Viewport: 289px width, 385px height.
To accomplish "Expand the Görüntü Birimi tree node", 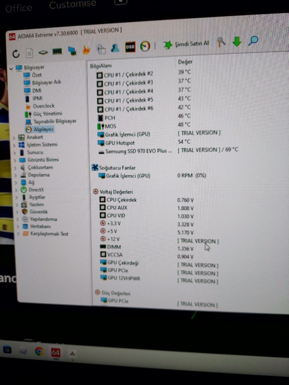I will (15, 160).
